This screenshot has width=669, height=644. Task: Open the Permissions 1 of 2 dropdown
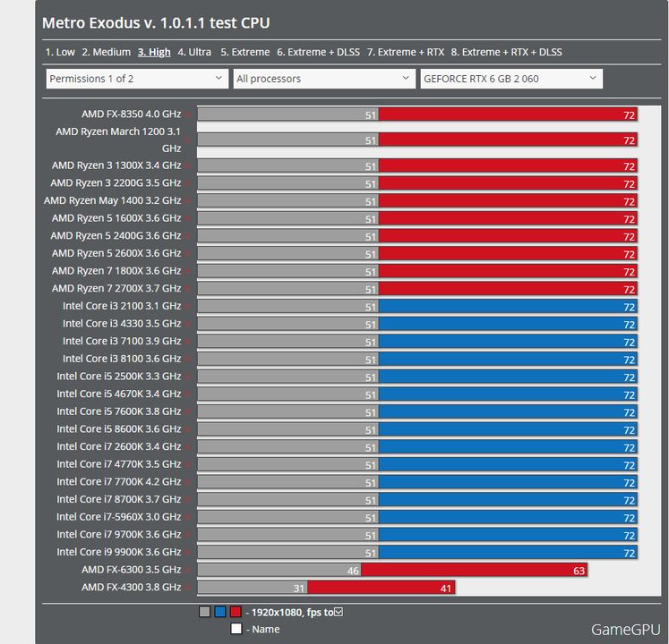click(x=137, y=79)
